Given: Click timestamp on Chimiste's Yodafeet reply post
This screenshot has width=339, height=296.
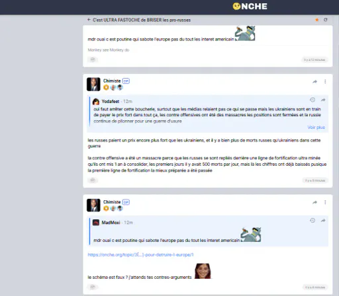Looking at the screenshot, I should pyautogui.click(x=315, y=180).
